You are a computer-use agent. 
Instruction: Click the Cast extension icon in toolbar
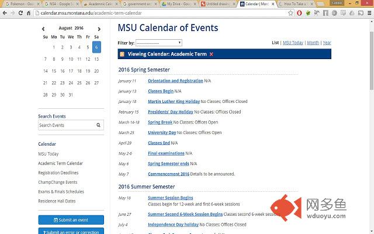(361, 13)
